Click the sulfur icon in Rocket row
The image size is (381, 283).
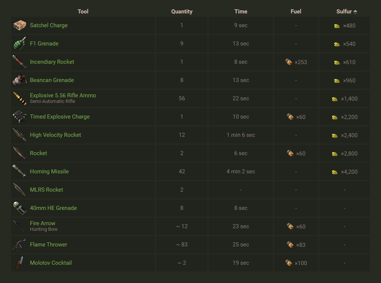tap(335, 154)
